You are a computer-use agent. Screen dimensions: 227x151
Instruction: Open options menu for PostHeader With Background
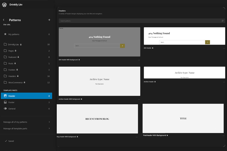(x=224, y=135)
